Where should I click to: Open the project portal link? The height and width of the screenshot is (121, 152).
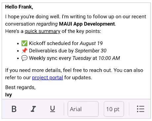(48, 78)
